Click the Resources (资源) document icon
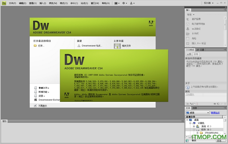Screen dimensions: 228x144 (36, 96)
